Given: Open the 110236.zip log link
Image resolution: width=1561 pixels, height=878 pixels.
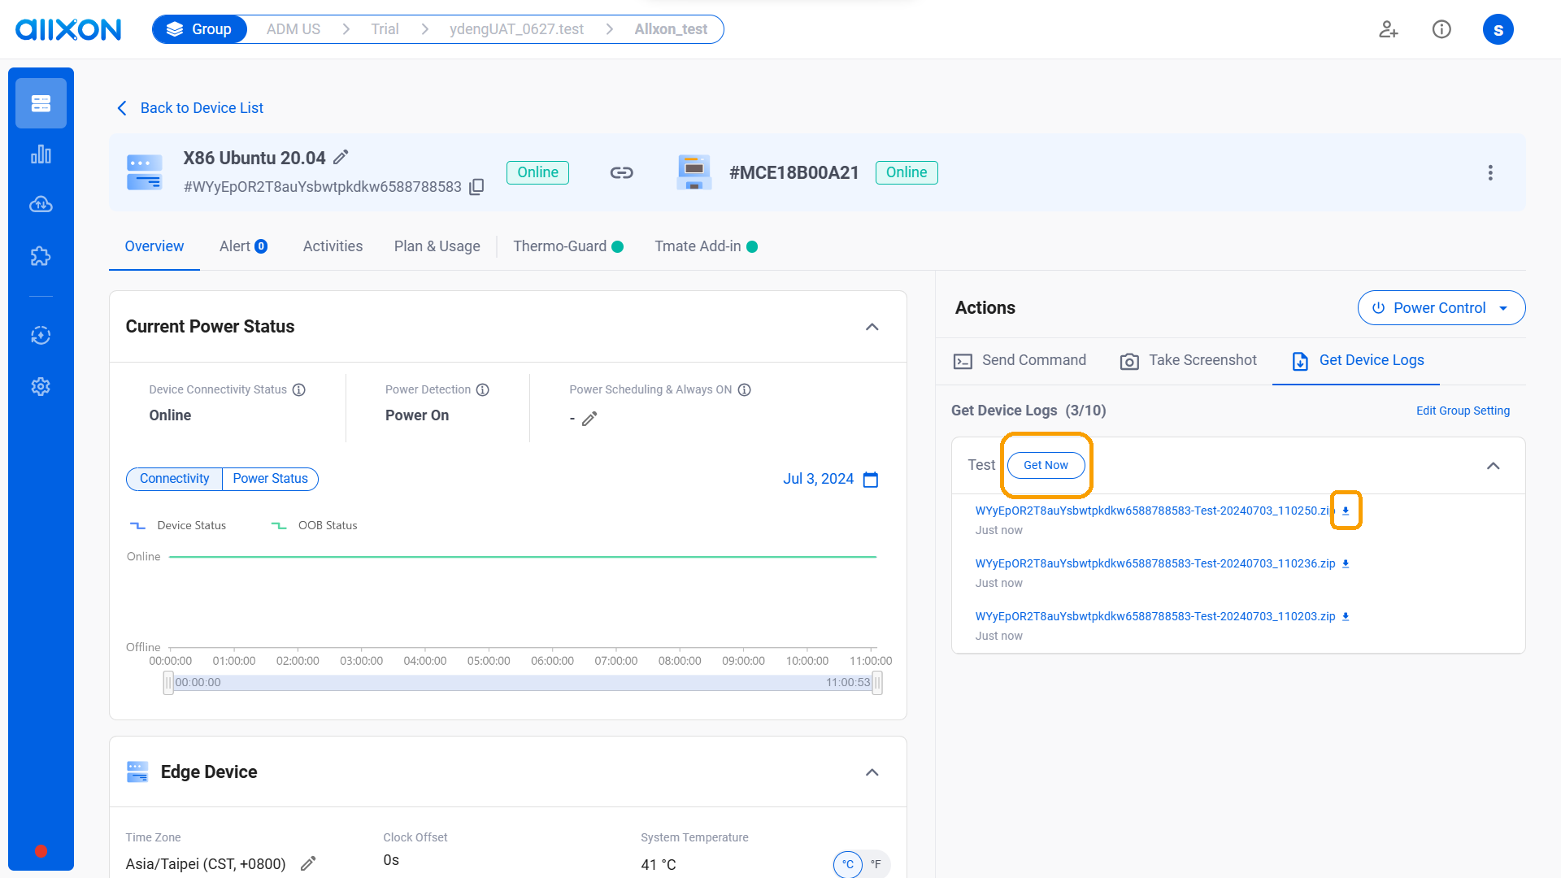Looking at the screenshot, I should 1154,563.
